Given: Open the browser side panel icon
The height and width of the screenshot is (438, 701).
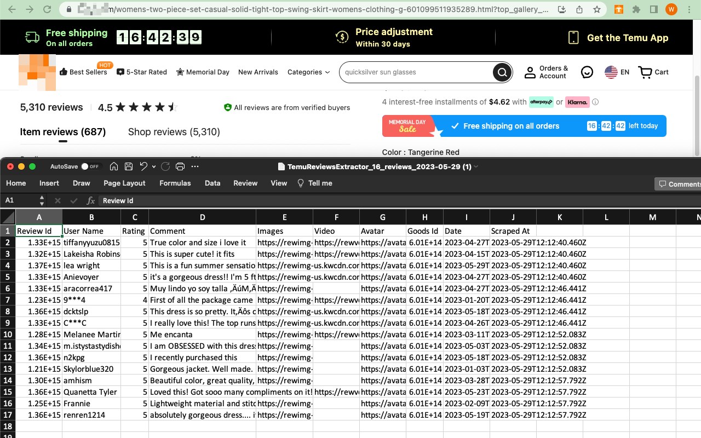Looking at the screenshot, I should (654, 9).
